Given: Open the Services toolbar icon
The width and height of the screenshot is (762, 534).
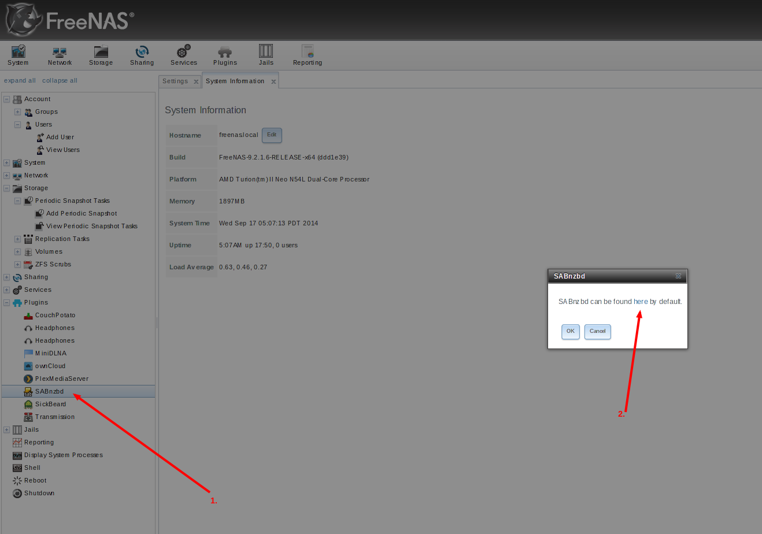Looking at the screenshot, I should [184, 55].
